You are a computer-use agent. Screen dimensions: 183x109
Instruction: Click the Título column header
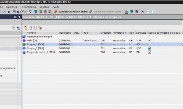90,33
